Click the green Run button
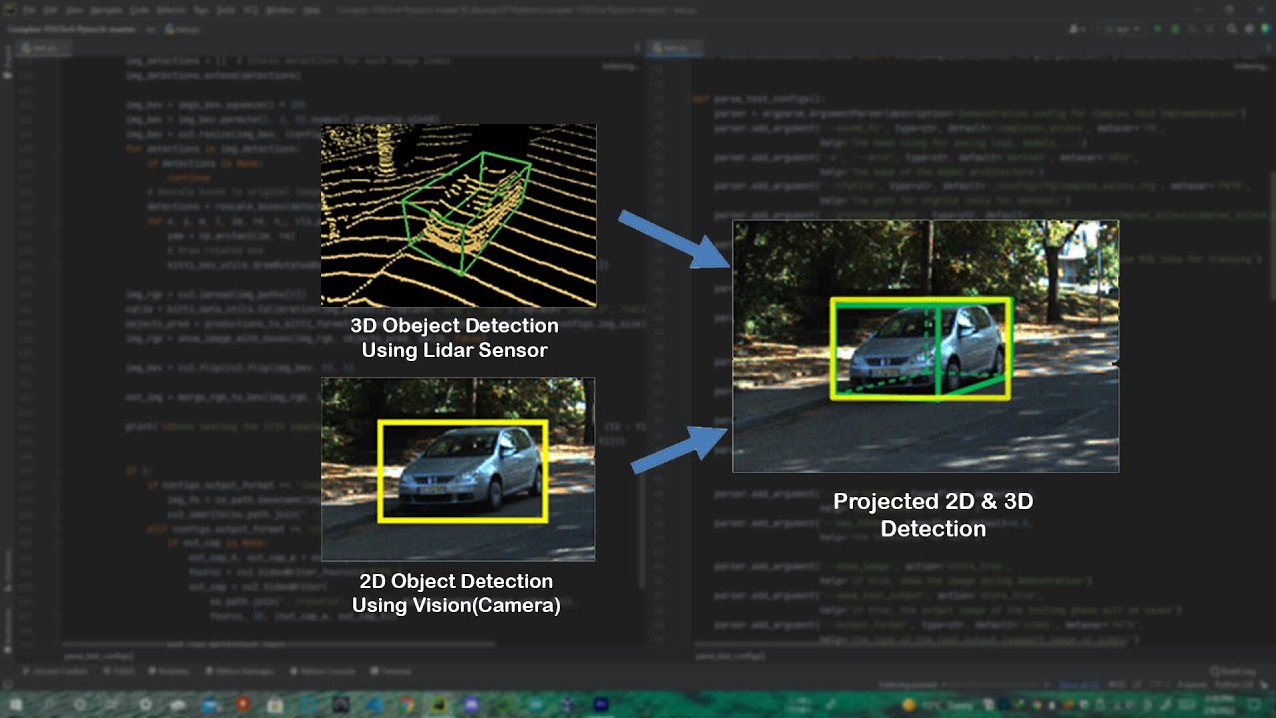 (x=1157, y=29)
